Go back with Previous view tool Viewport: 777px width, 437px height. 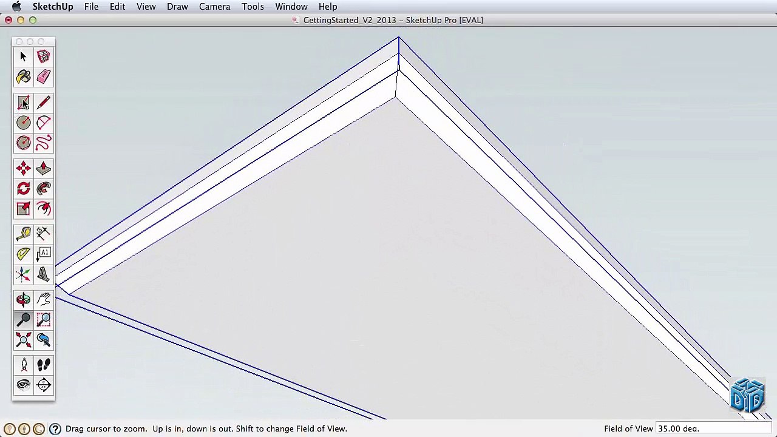[43, 339]
